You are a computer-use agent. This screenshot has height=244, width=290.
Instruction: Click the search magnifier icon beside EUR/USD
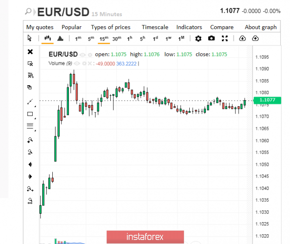28,11
